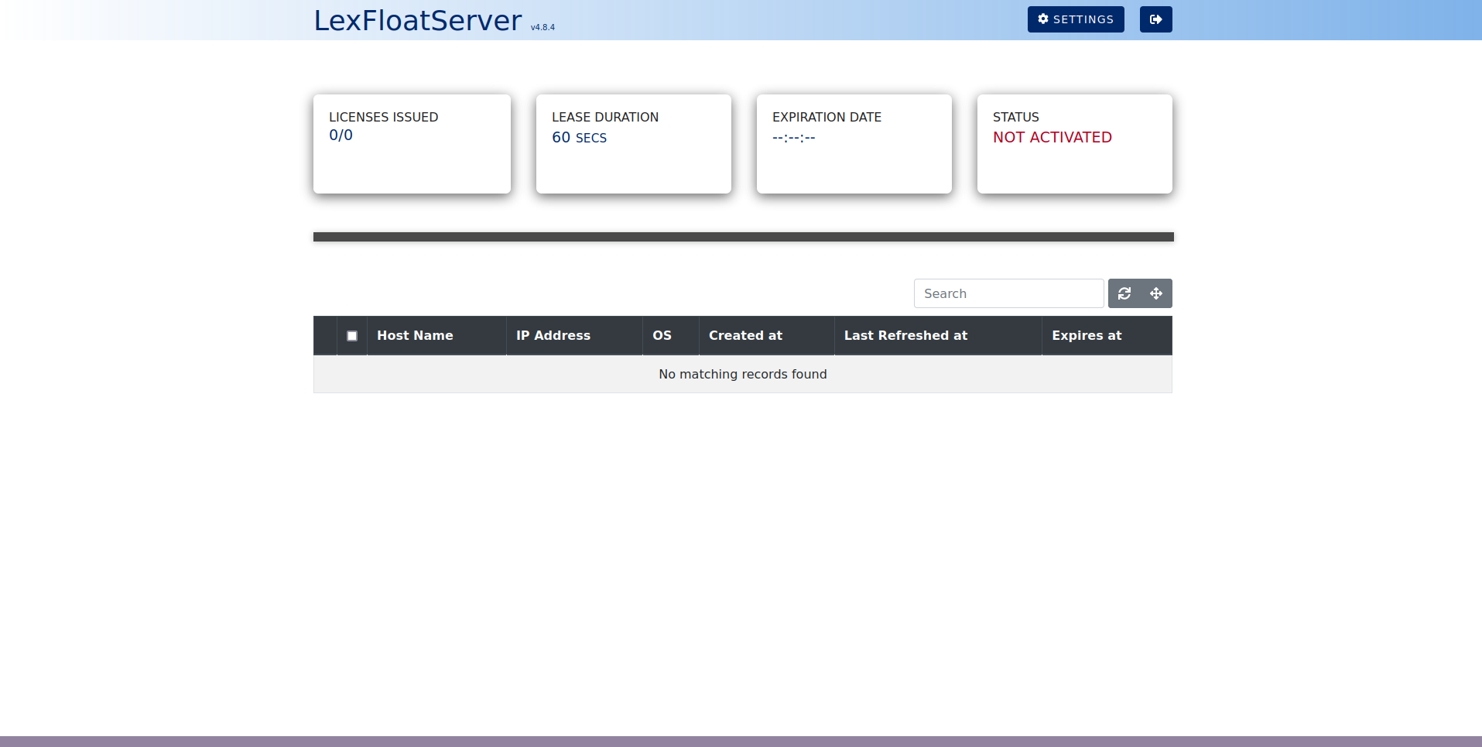Click the 60 SECS lease duration value
Screen dimensions: 1482x747
point(579,137)
